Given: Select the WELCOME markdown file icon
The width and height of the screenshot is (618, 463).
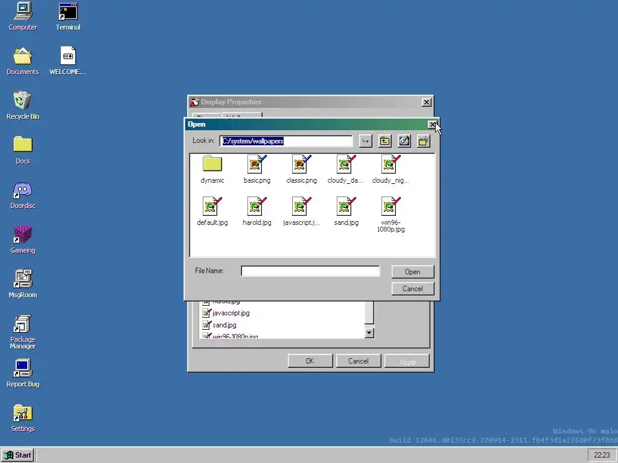Looking at the screenshot, I should [68, 61].
